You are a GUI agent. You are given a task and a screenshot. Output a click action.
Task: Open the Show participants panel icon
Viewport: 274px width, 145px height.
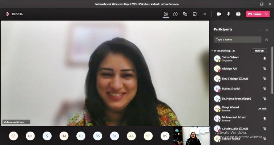coord(166,14)
